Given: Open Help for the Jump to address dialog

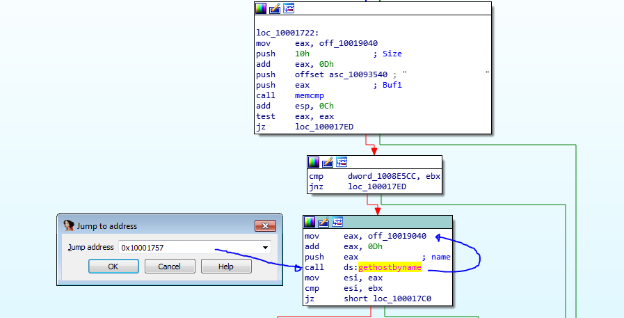Looking at the screenshot, I should (226, 267).
